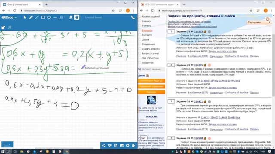Click the orange Карточки sidebar button
The width and height of the screenshot is (275, 154).
click(x=151, y=92)
